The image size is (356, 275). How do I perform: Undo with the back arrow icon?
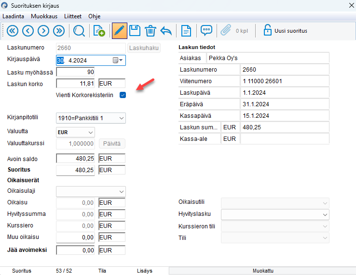[166, 31]
